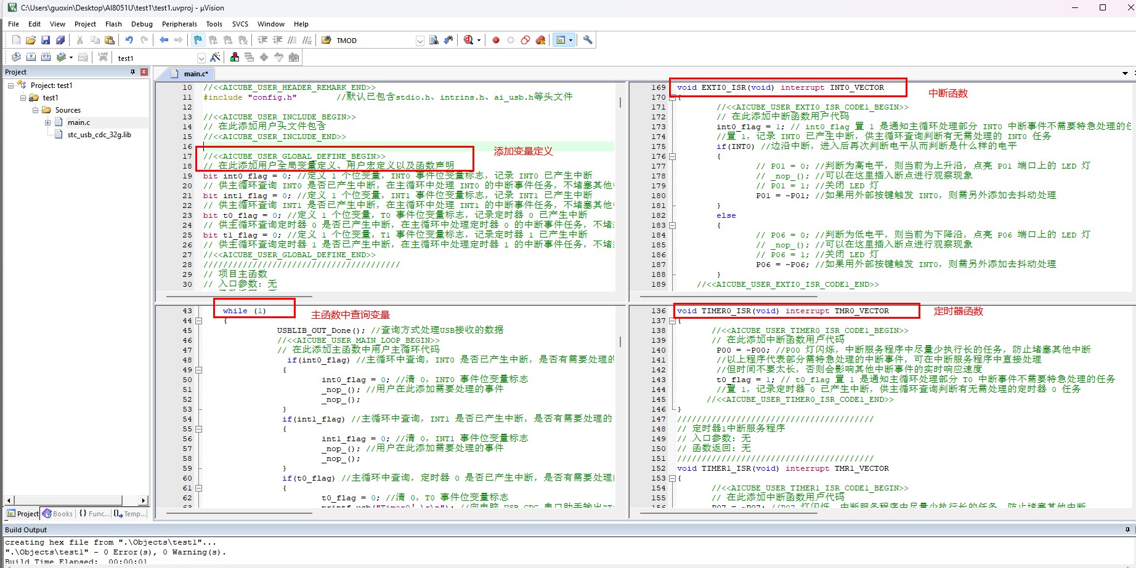Paste from clipboard icon
Screen dimensions: 1136x568
(x=110, y=40)
